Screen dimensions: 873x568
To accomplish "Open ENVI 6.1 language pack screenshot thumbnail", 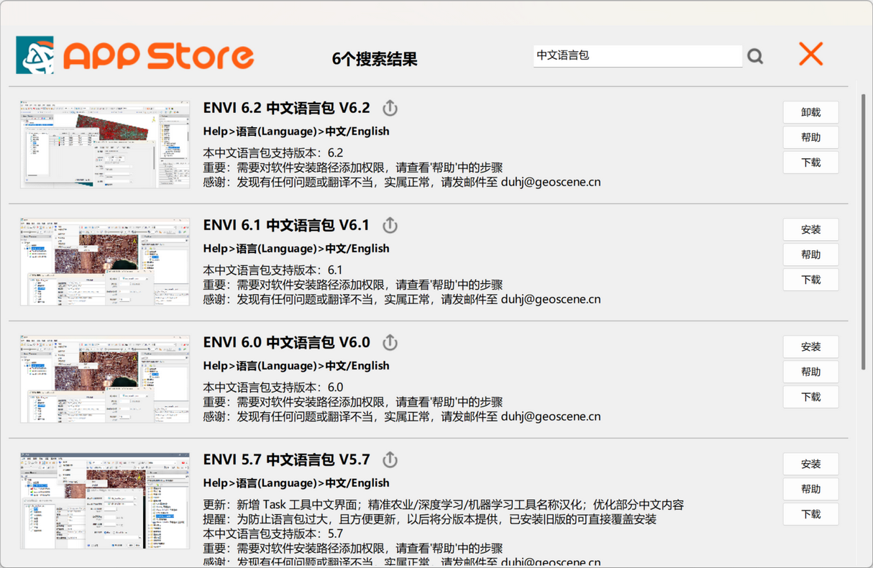I will [105, 262].
